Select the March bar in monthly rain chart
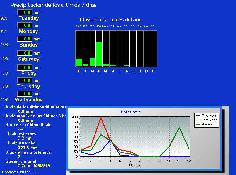The width and height of the screenshot is (236, 175). (92, 62)
